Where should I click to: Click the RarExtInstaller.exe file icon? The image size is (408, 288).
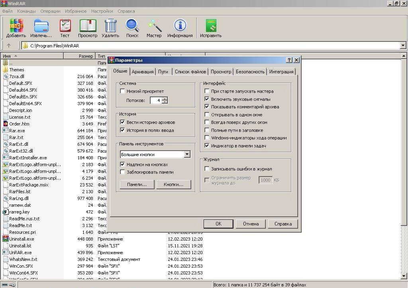[6, 157]
